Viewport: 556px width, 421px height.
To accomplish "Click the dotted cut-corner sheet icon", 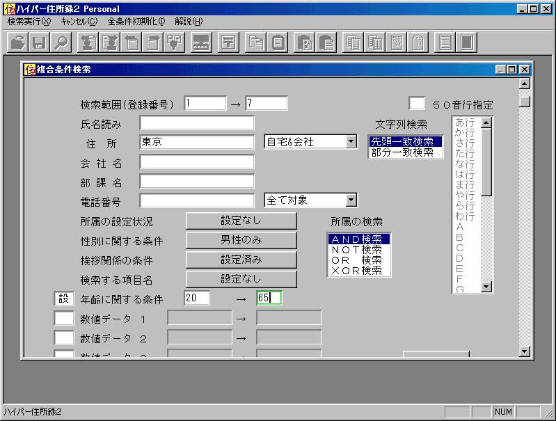I will point(418,42).
